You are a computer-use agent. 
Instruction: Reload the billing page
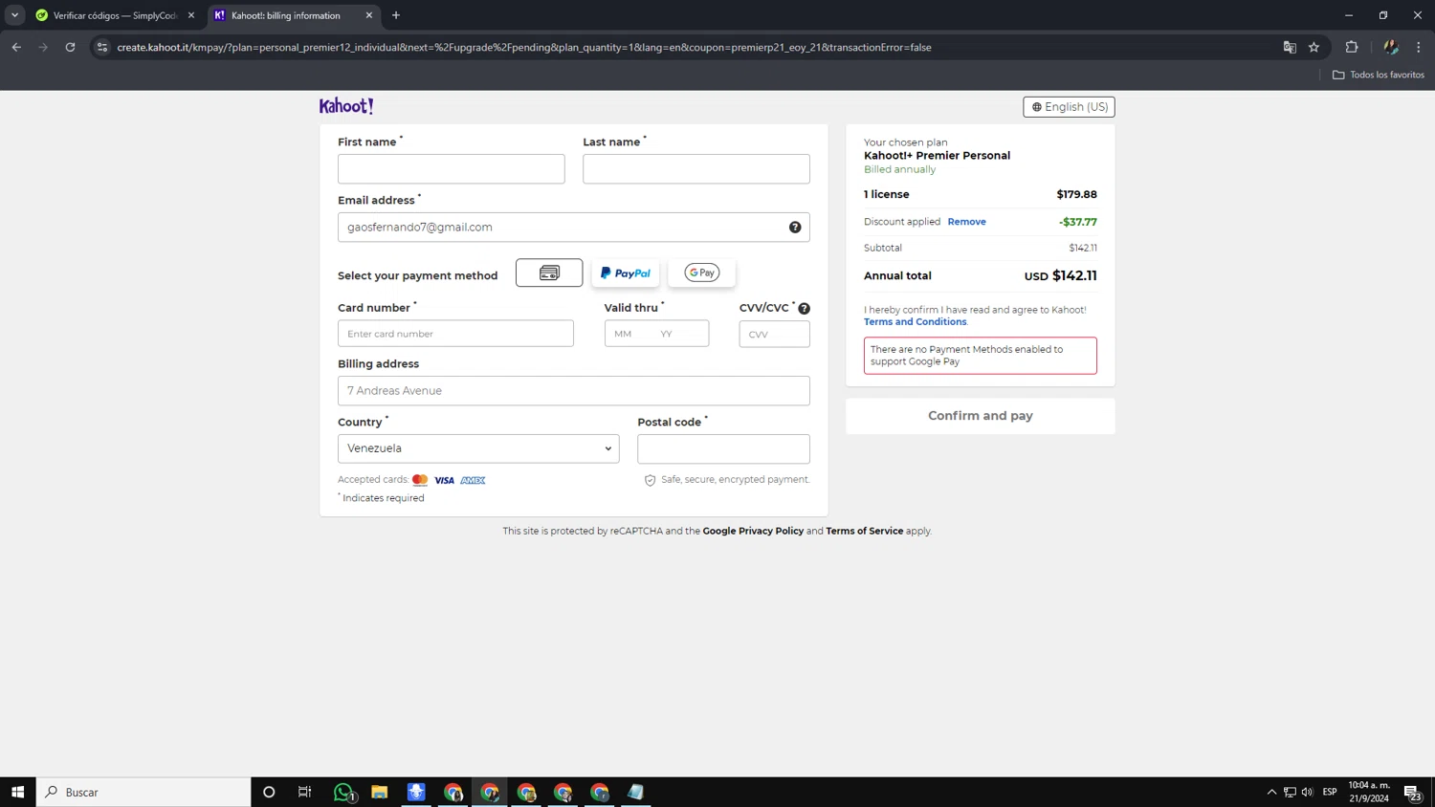(70, 47)
